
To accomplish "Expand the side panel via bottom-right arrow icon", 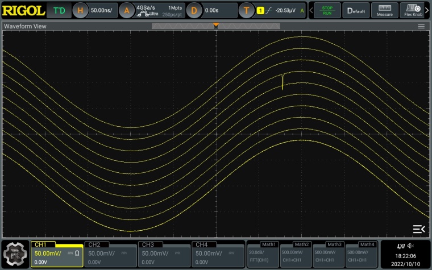I will tap(418, 229).
